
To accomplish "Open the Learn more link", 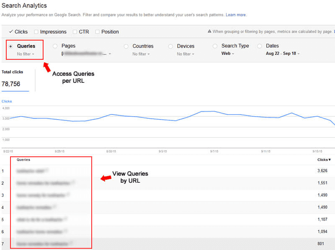I will (x=236, y=15).
